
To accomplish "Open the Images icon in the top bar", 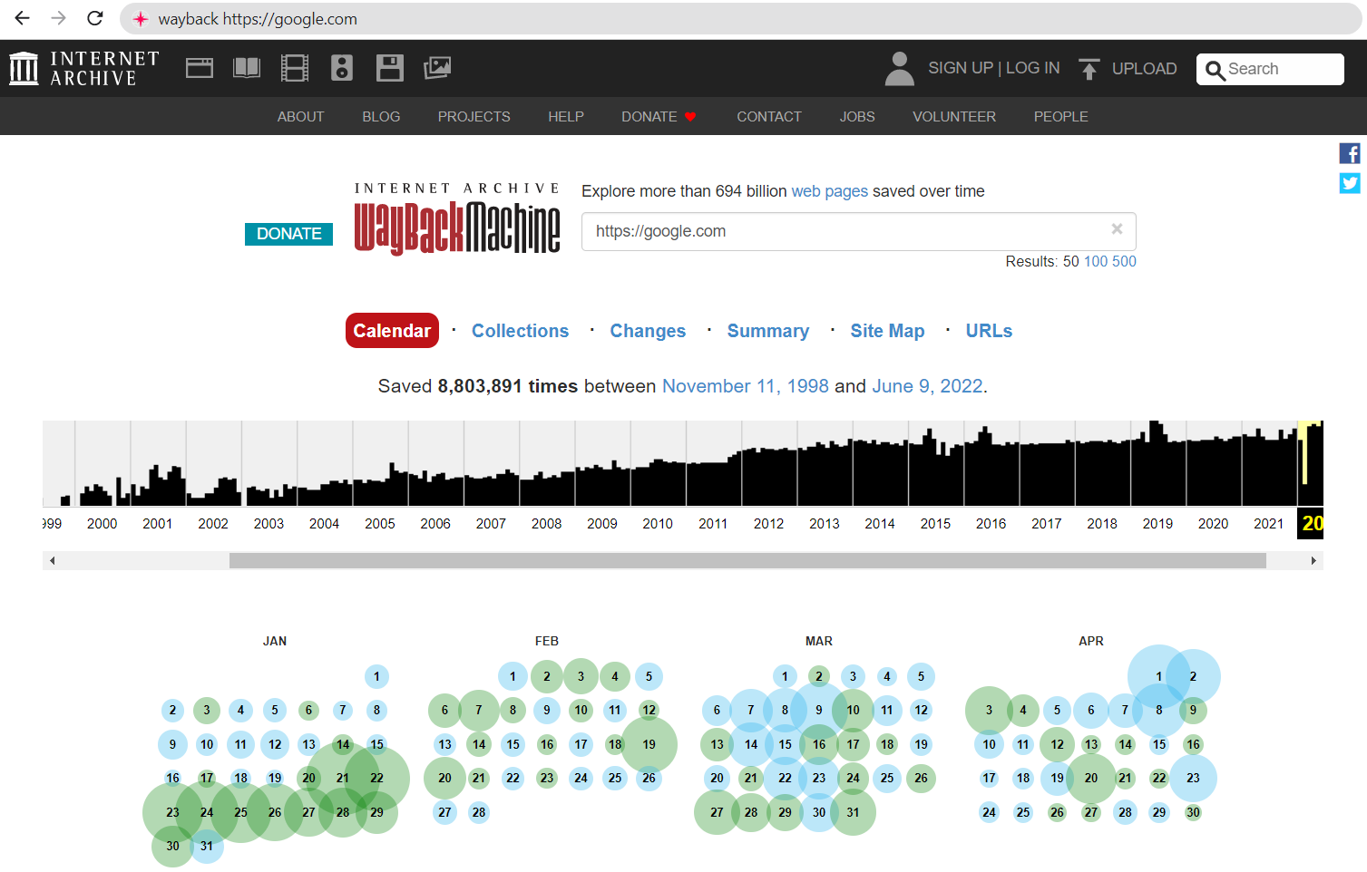I will [437, 68].
